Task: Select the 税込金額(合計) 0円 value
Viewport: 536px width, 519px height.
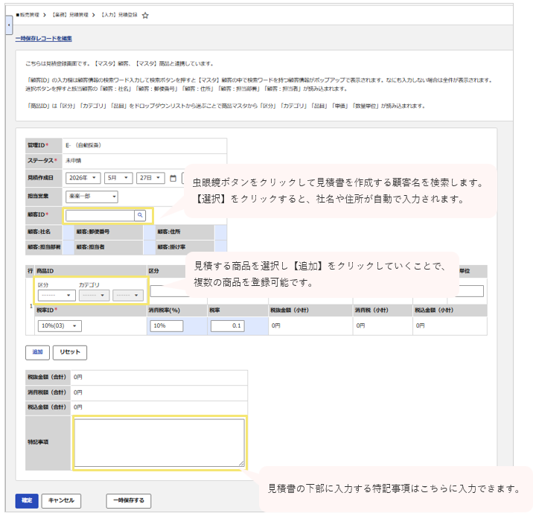Action: coord(78,407)
